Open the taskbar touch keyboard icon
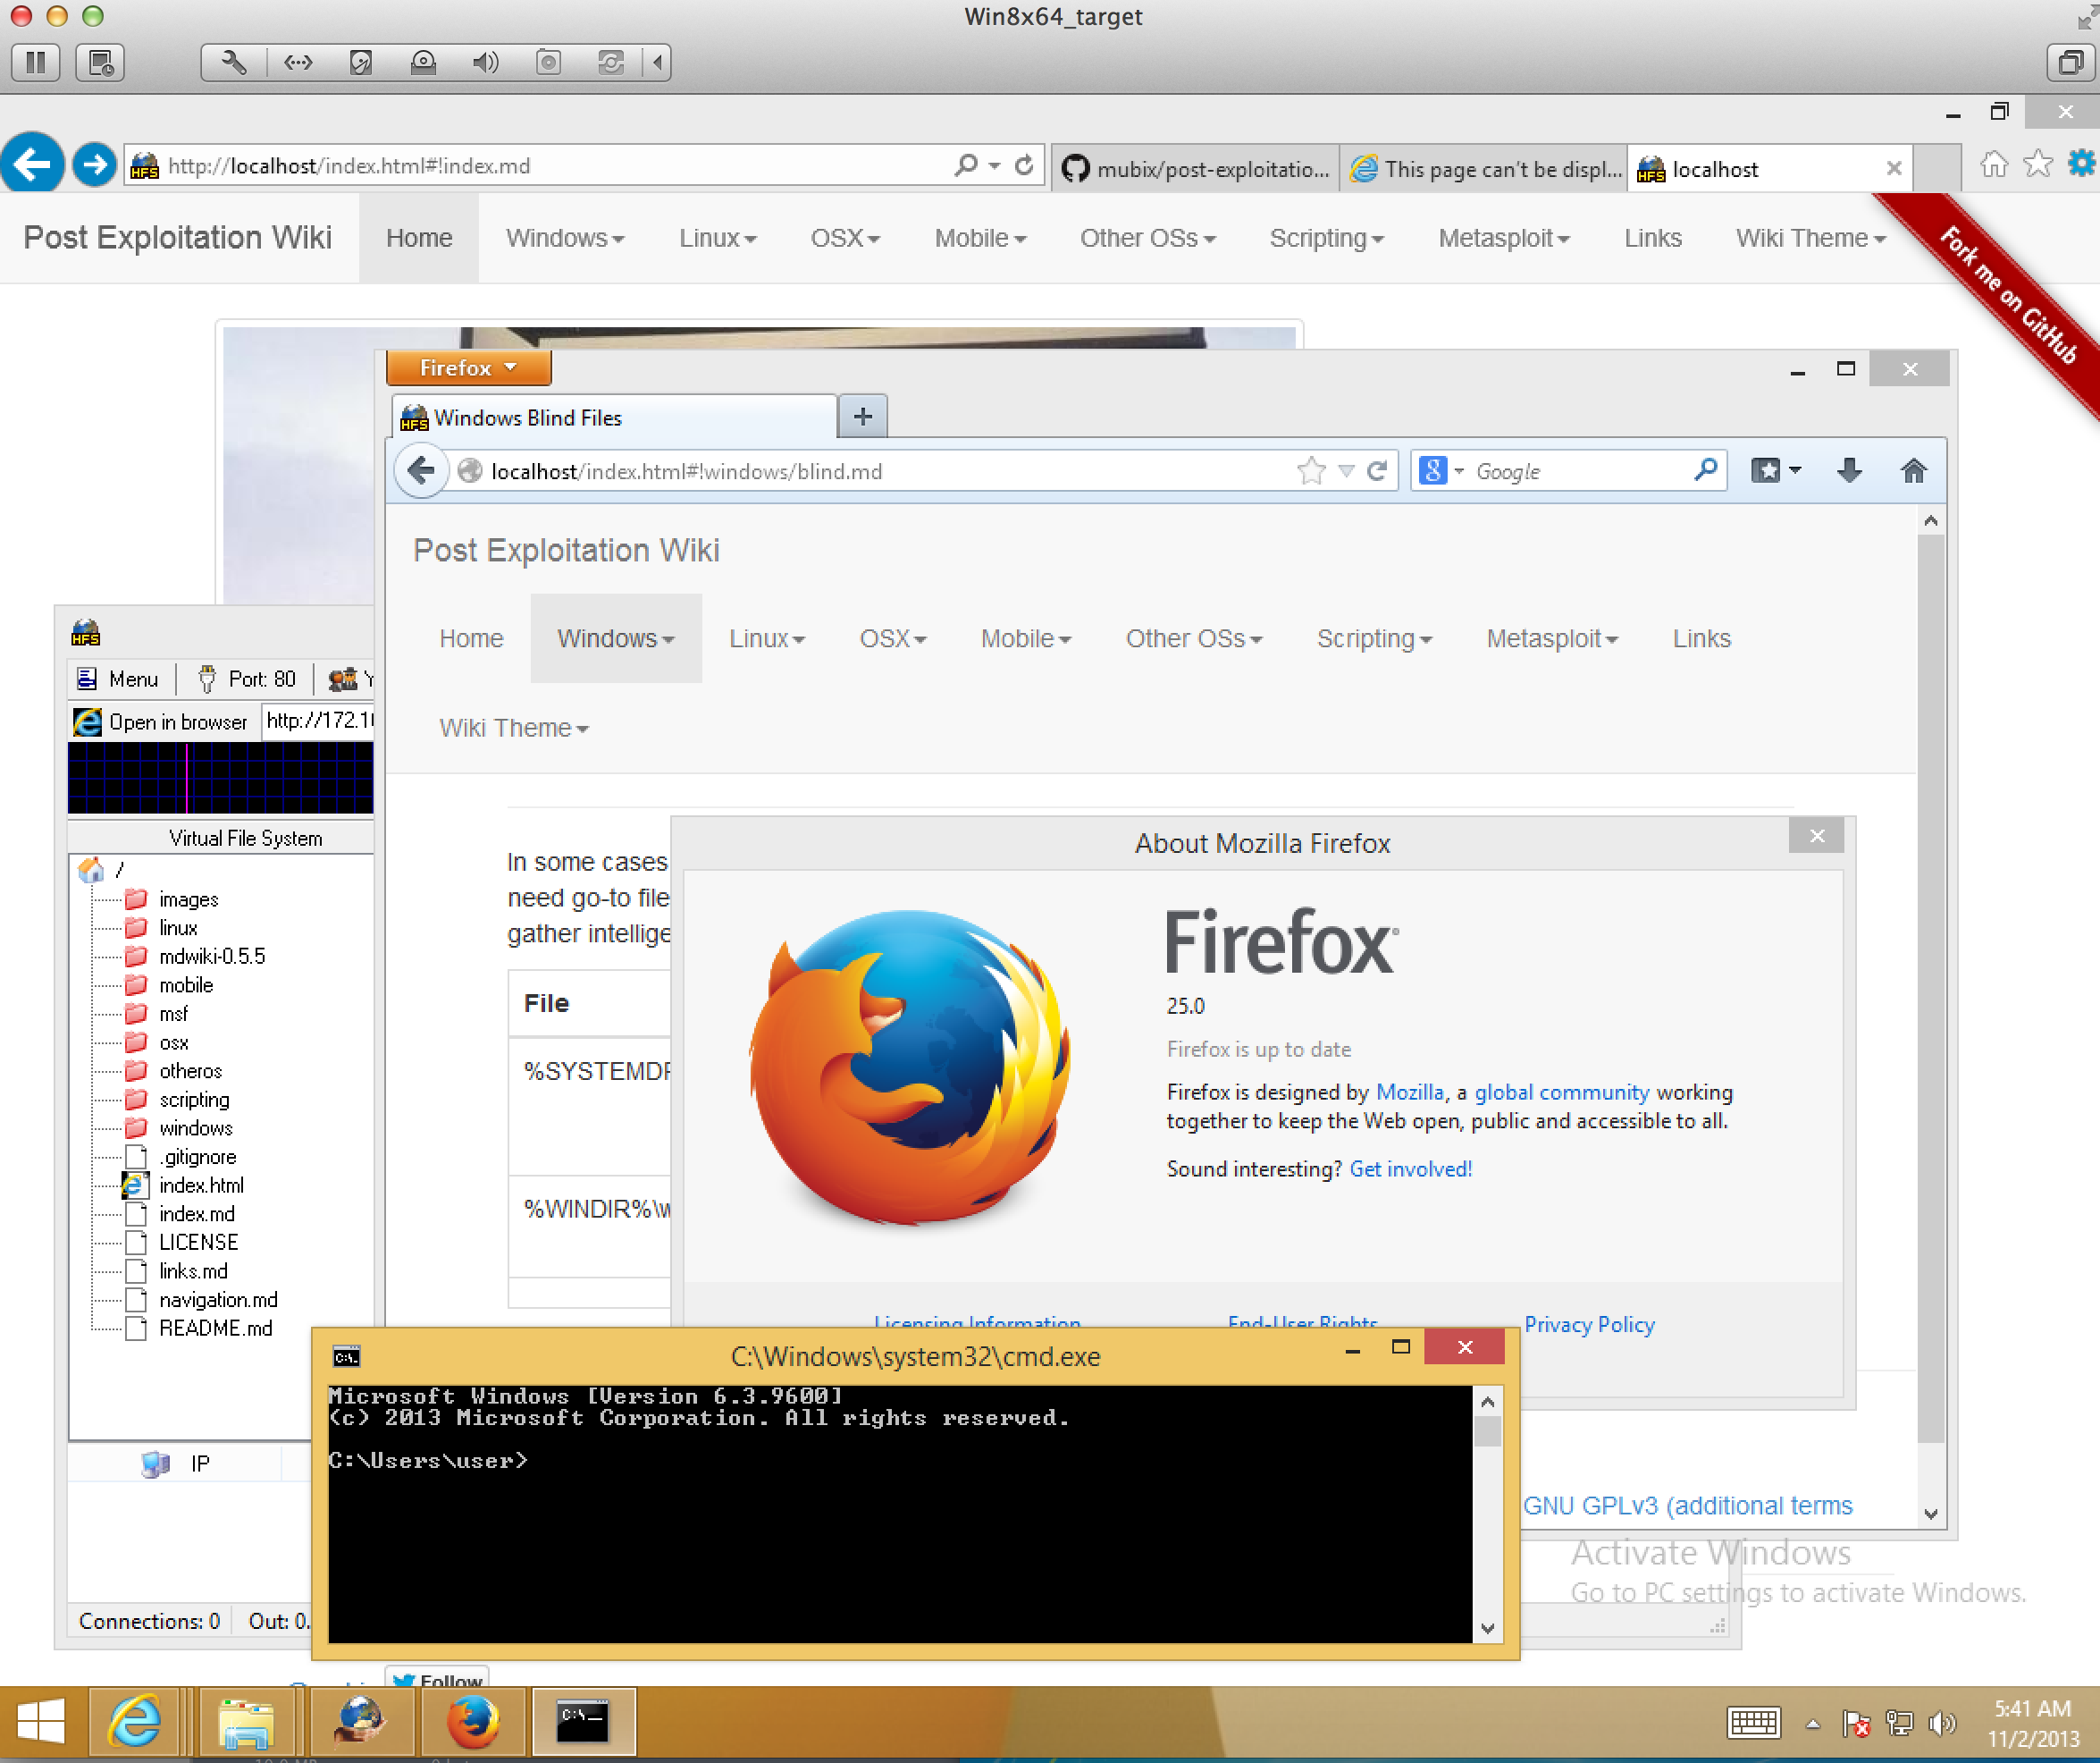2100x1763 pixels. coord(1752,1723)
